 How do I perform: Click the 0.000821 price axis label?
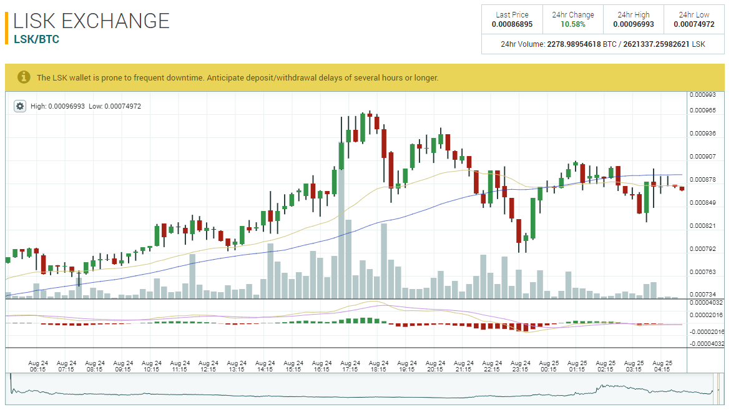[703, 226]
